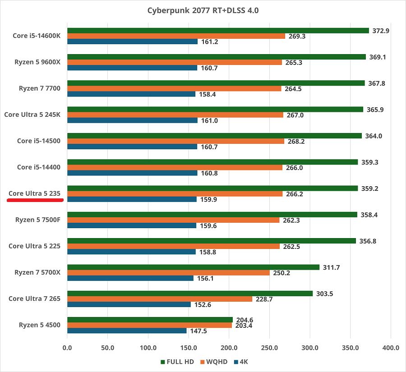
Task: Click the 161.2 value label
Action: pos(210,41)
